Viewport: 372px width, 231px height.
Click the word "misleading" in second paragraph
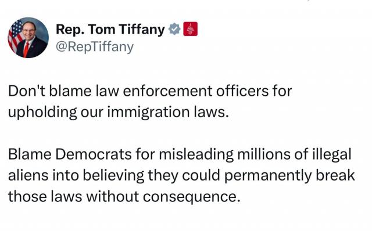tap(196, 155)
